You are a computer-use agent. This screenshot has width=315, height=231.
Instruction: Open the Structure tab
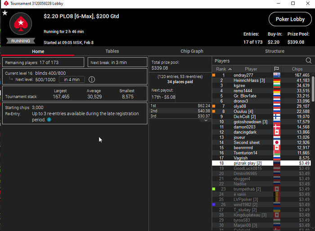point(274,51)
